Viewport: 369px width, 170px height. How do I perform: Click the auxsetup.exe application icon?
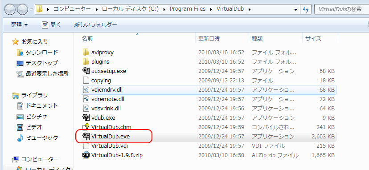tap(86, 71)
